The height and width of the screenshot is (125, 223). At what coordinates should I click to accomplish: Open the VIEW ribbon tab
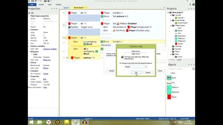[49, 5]
